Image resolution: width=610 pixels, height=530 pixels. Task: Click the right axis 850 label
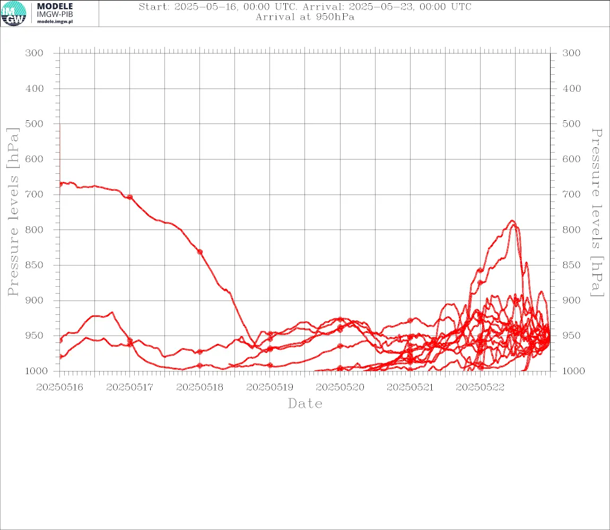[571, 265]
